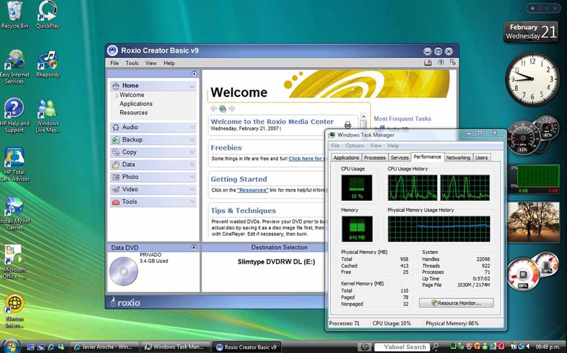Open the "Resources" link in Getting Started
567x353 pixels.
253,190
